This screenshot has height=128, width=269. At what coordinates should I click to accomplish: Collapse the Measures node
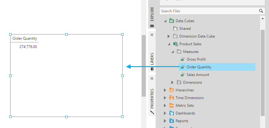pyautogui.click(x=173, y=52)
